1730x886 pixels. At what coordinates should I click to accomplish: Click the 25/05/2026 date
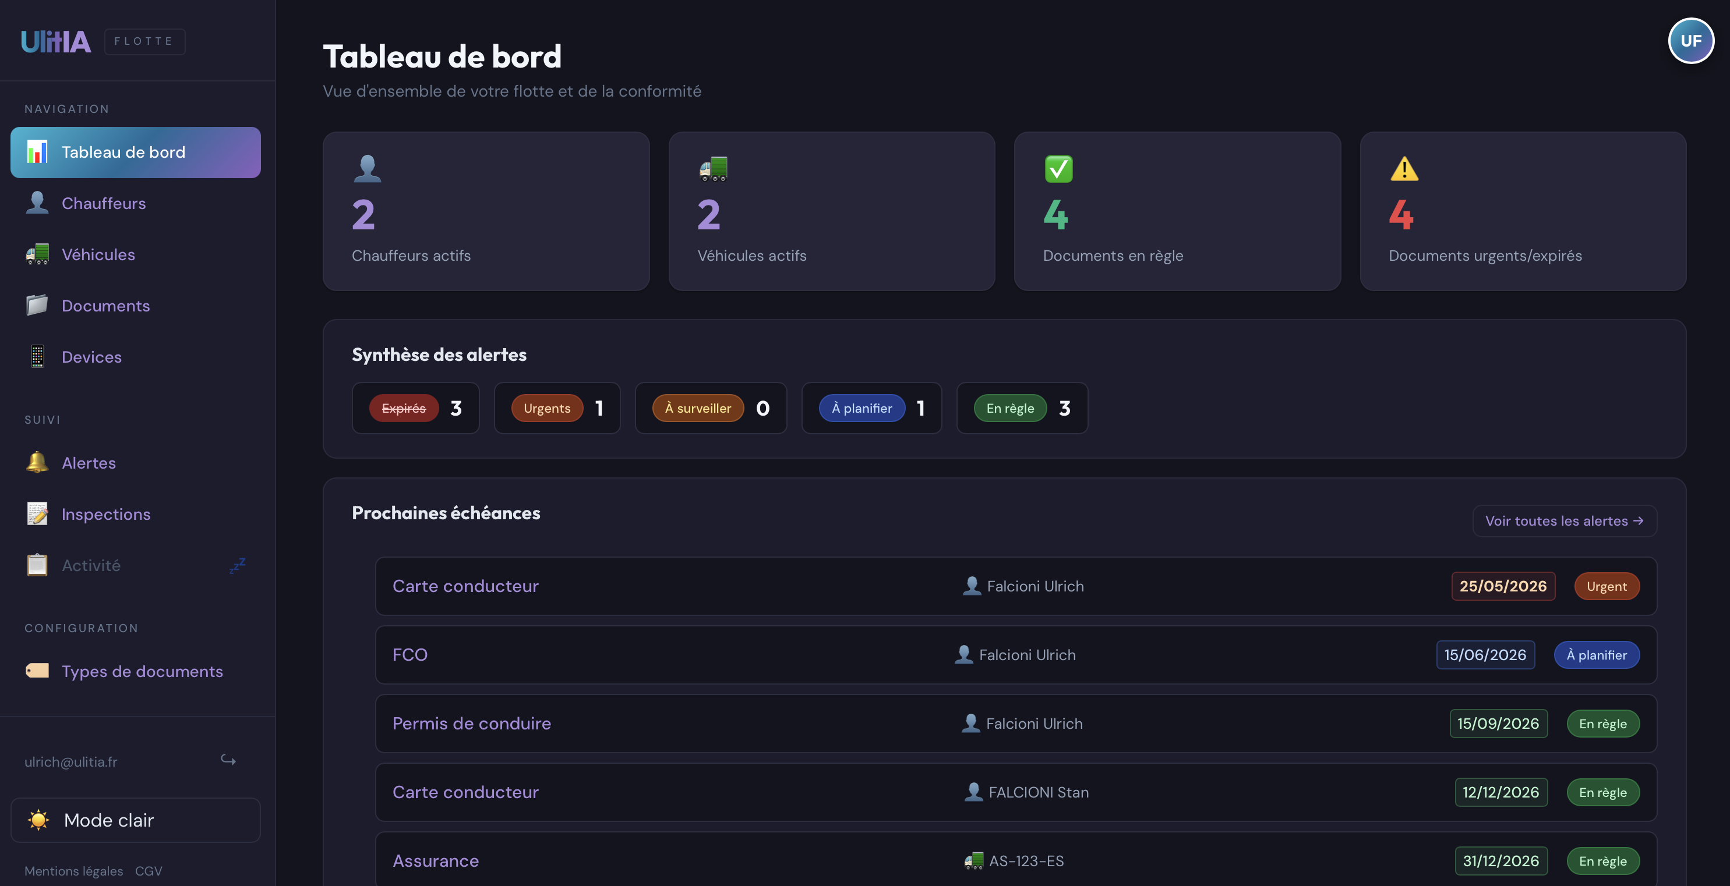click(x=1503, y=586)
